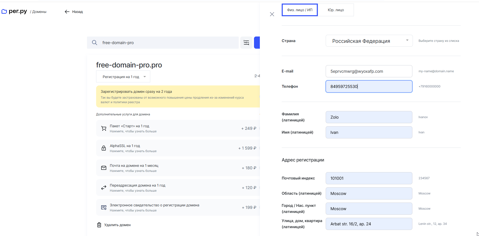Open the Страна country dropdown
Image resolution: width=479 pixels, height=236 pixels.
coord(369,41)
